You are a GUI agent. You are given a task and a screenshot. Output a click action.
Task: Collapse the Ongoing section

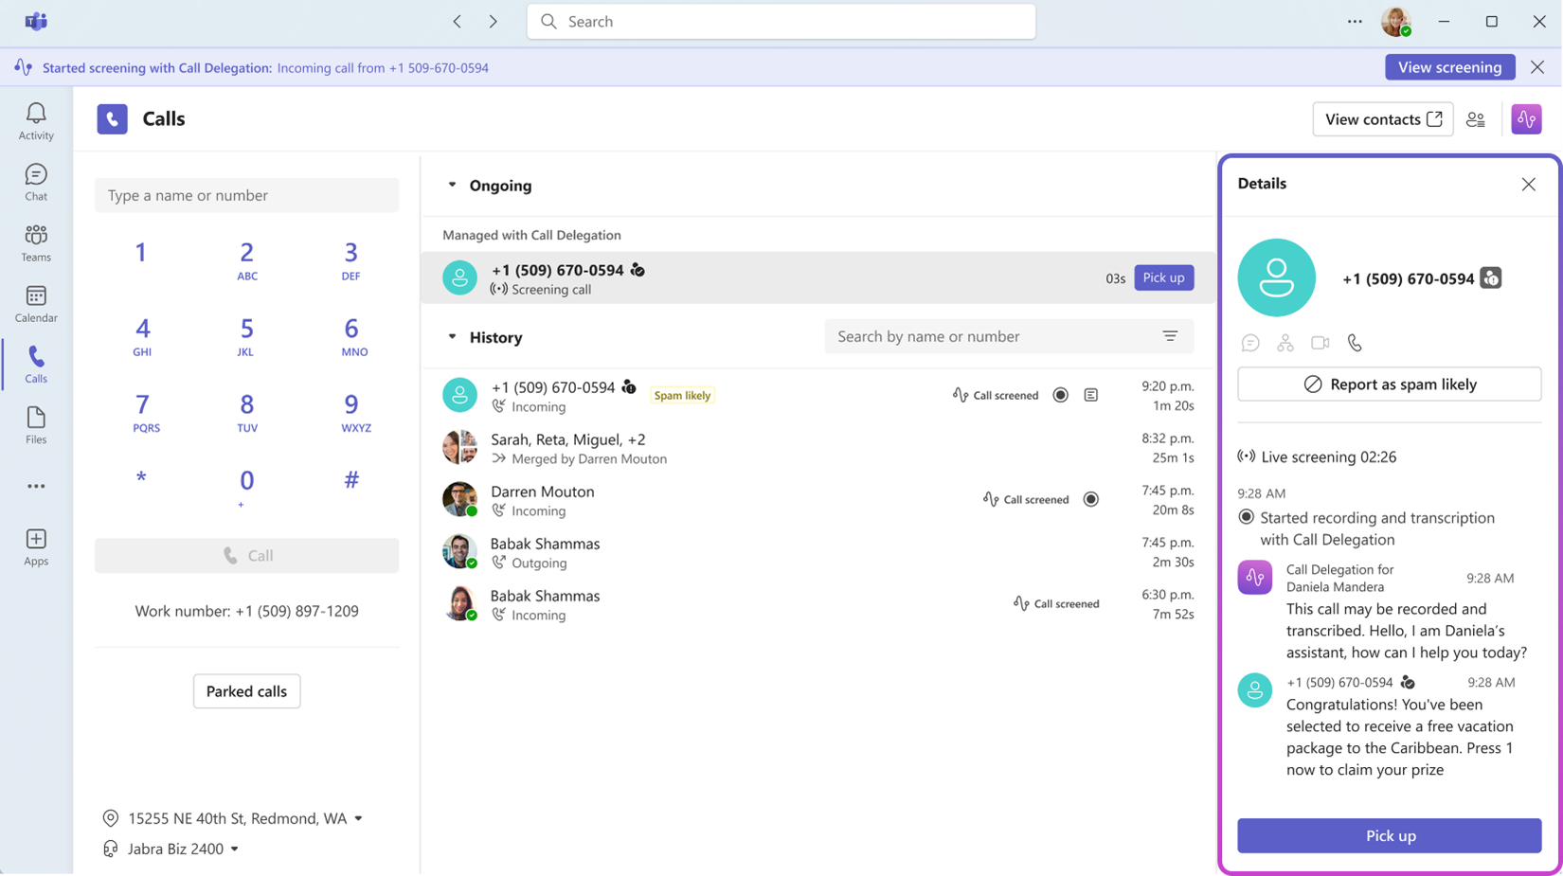(x=452, y=185)
